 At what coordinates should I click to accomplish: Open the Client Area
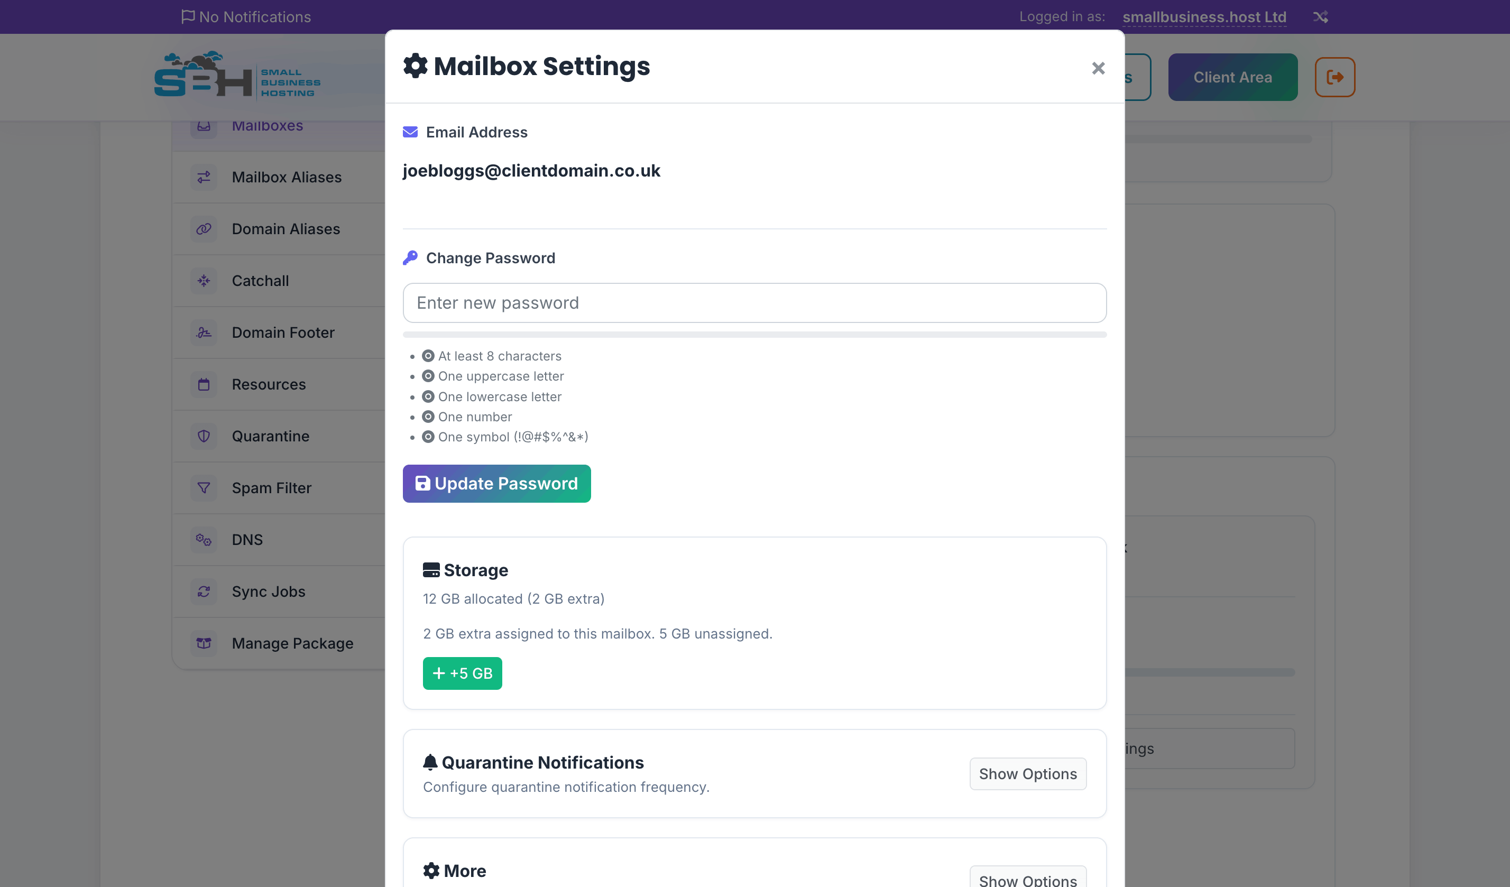pos(1232,77)
